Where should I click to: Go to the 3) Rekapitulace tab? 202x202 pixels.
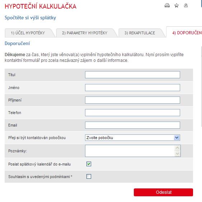coord(140,33)
